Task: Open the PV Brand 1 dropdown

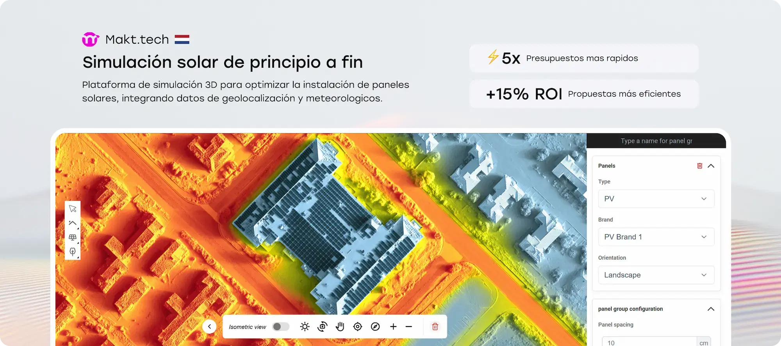Action: [x=656, y=237]
